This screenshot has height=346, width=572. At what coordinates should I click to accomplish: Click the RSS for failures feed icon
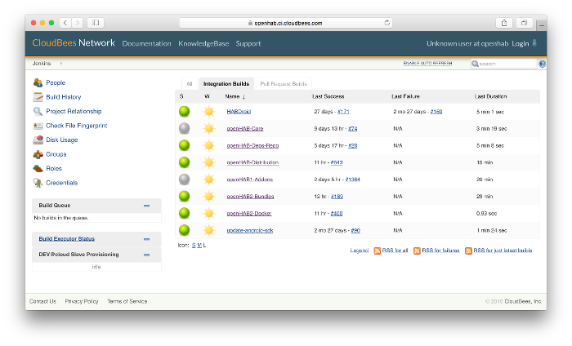[x=418, y=251]
